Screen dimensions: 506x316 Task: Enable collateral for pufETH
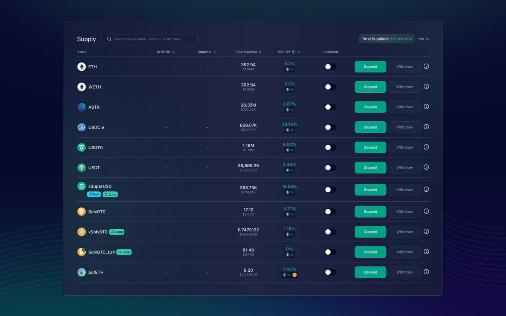click(x=331, y=272)
